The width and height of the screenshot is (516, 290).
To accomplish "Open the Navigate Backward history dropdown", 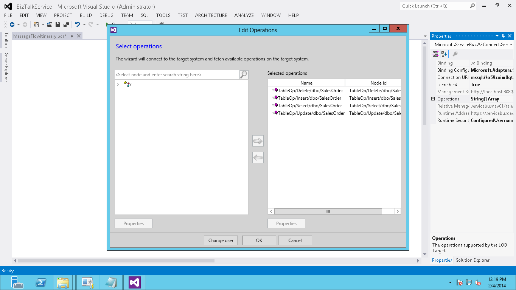I will (18, 25).
